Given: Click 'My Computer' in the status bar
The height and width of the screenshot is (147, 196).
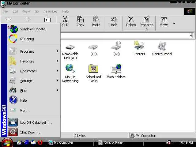Looking at the screenshot, I should [x=145, y=136].
